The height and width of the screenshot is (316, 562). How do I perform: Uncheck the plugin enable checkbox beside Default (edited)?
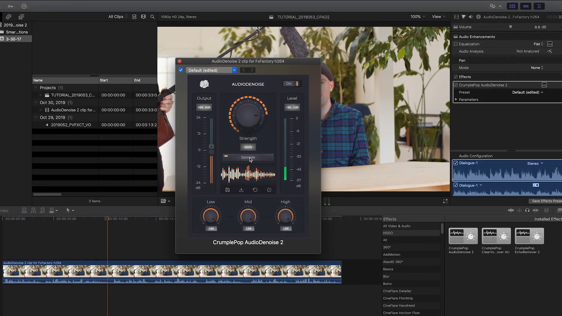pos(181,70)
